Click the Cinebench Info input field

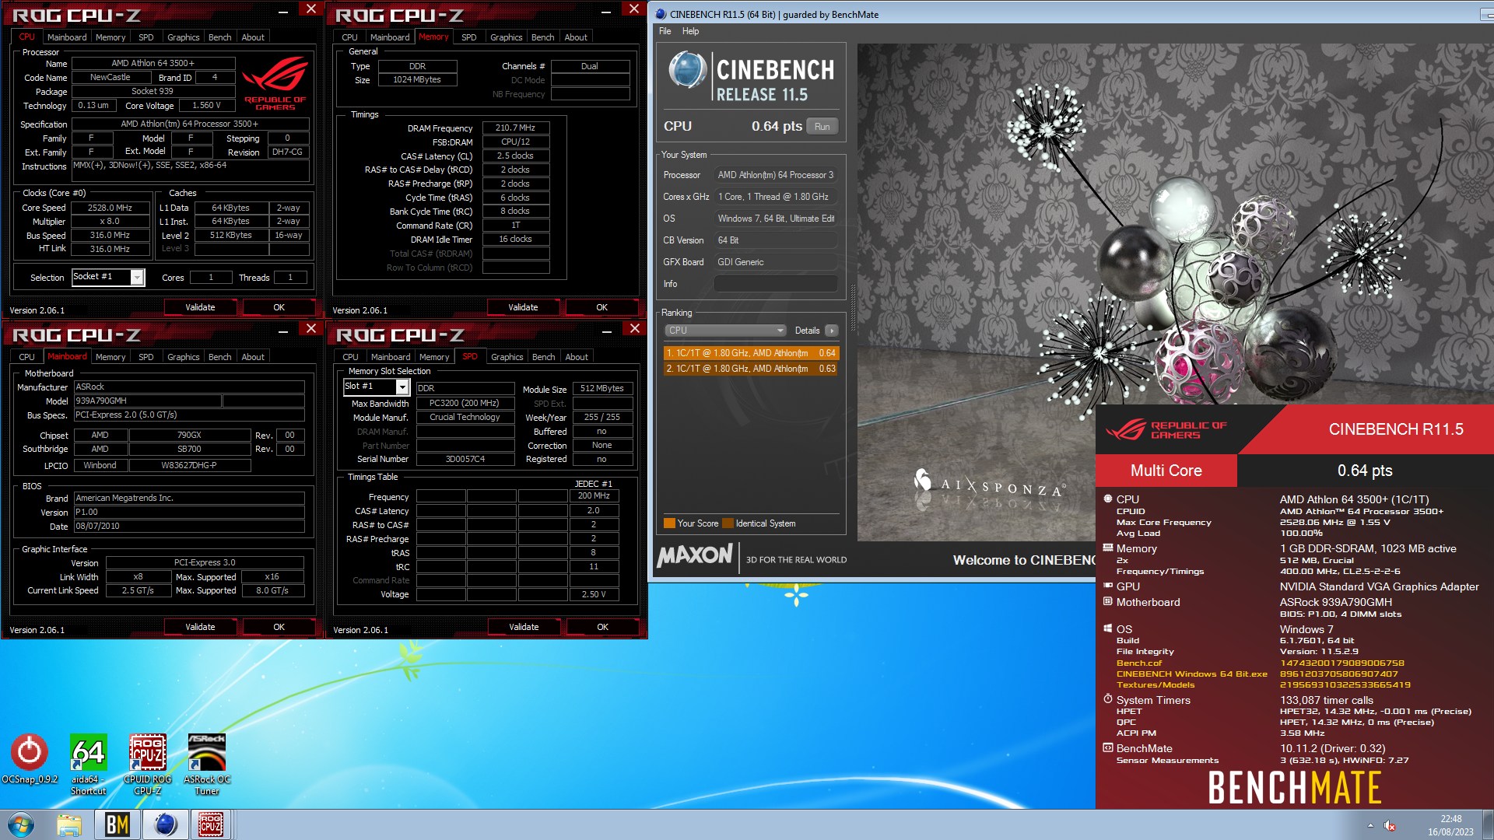pos(775,284)
